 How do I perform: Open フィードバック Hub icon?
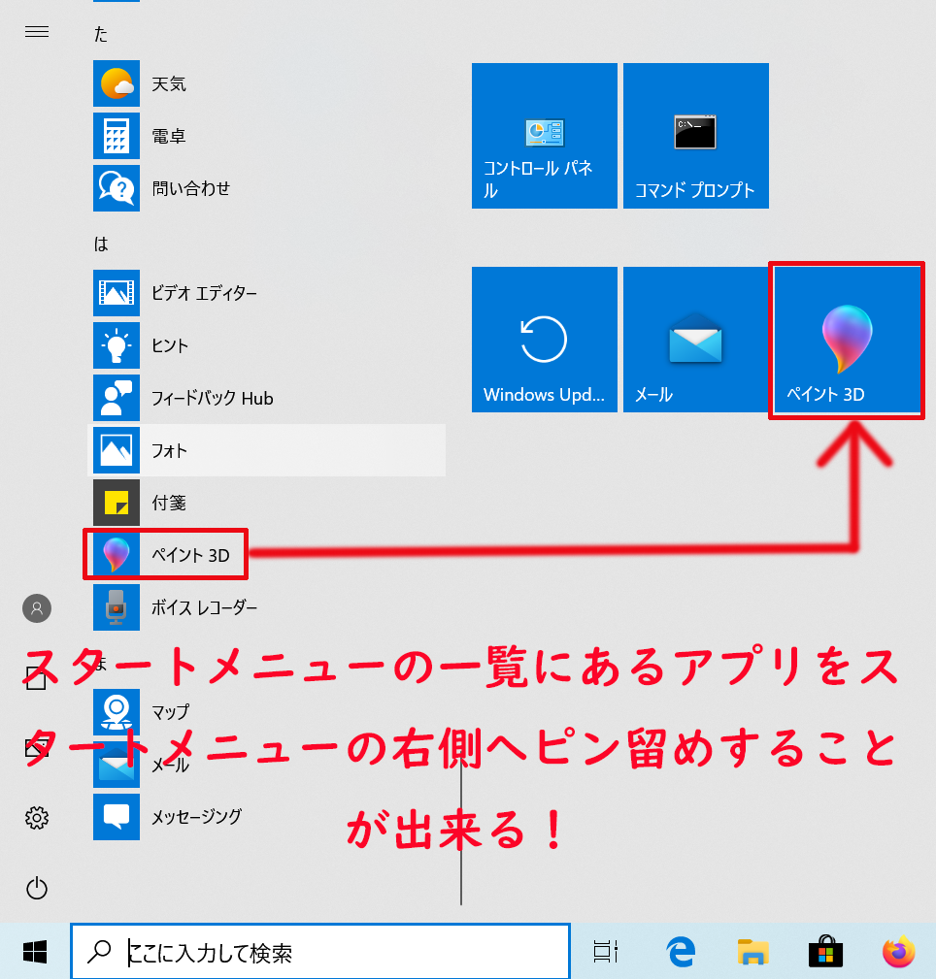point(117,399)
